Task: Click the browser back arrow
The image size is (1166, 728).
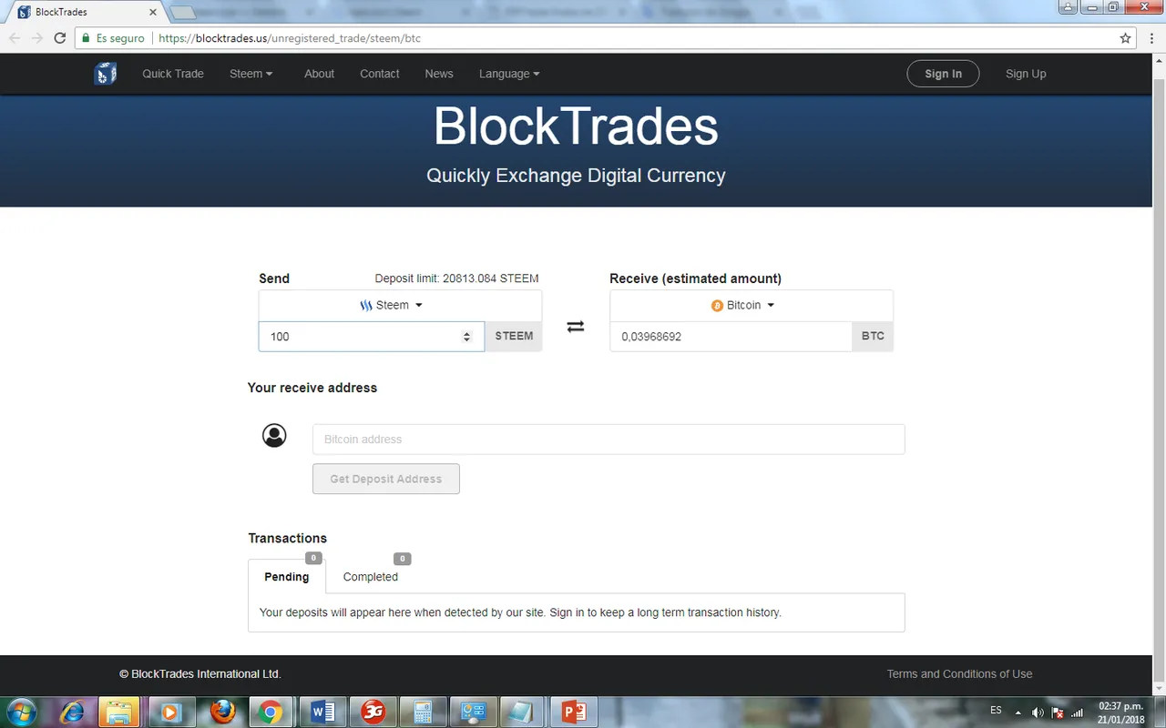Action: [15, 38]
